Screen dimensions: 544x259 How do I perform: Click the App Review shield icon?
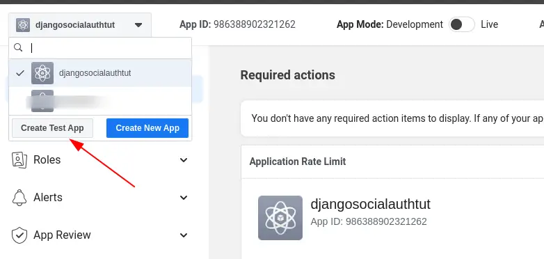click(19, 235)
